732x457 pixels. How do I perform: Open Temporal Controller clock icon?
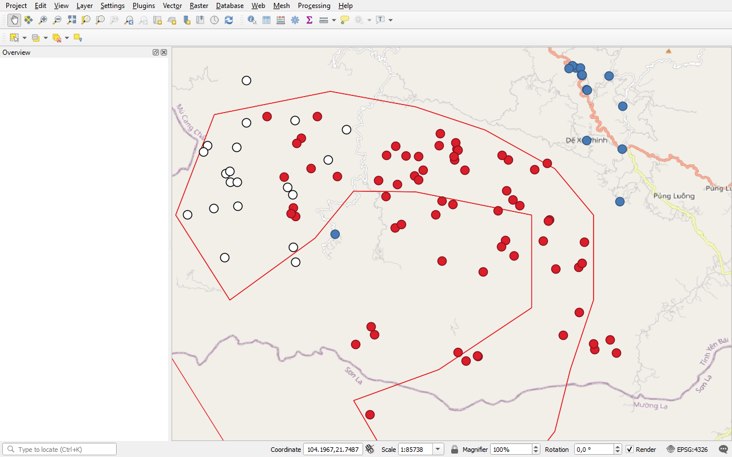(x=214, y=20)
